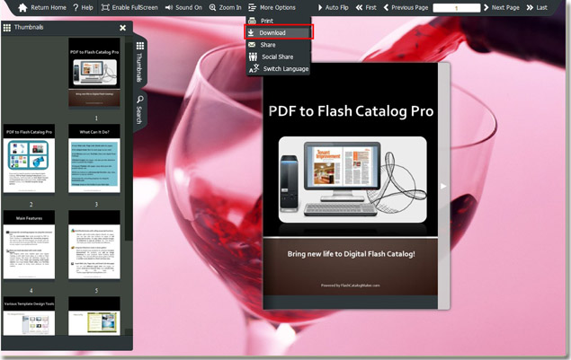
Task: Click the vertical Thumbnails side tab
Action: (140, 62)
